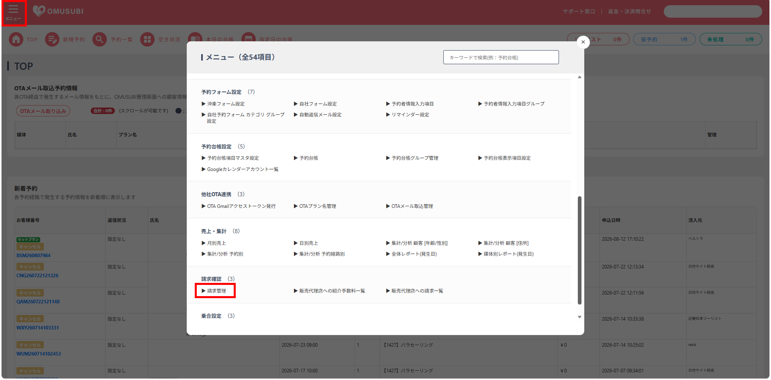Viewport: 771px width, 380px height.
Task: Click the menu scroll-down arrow
Action: pos(579,317)
